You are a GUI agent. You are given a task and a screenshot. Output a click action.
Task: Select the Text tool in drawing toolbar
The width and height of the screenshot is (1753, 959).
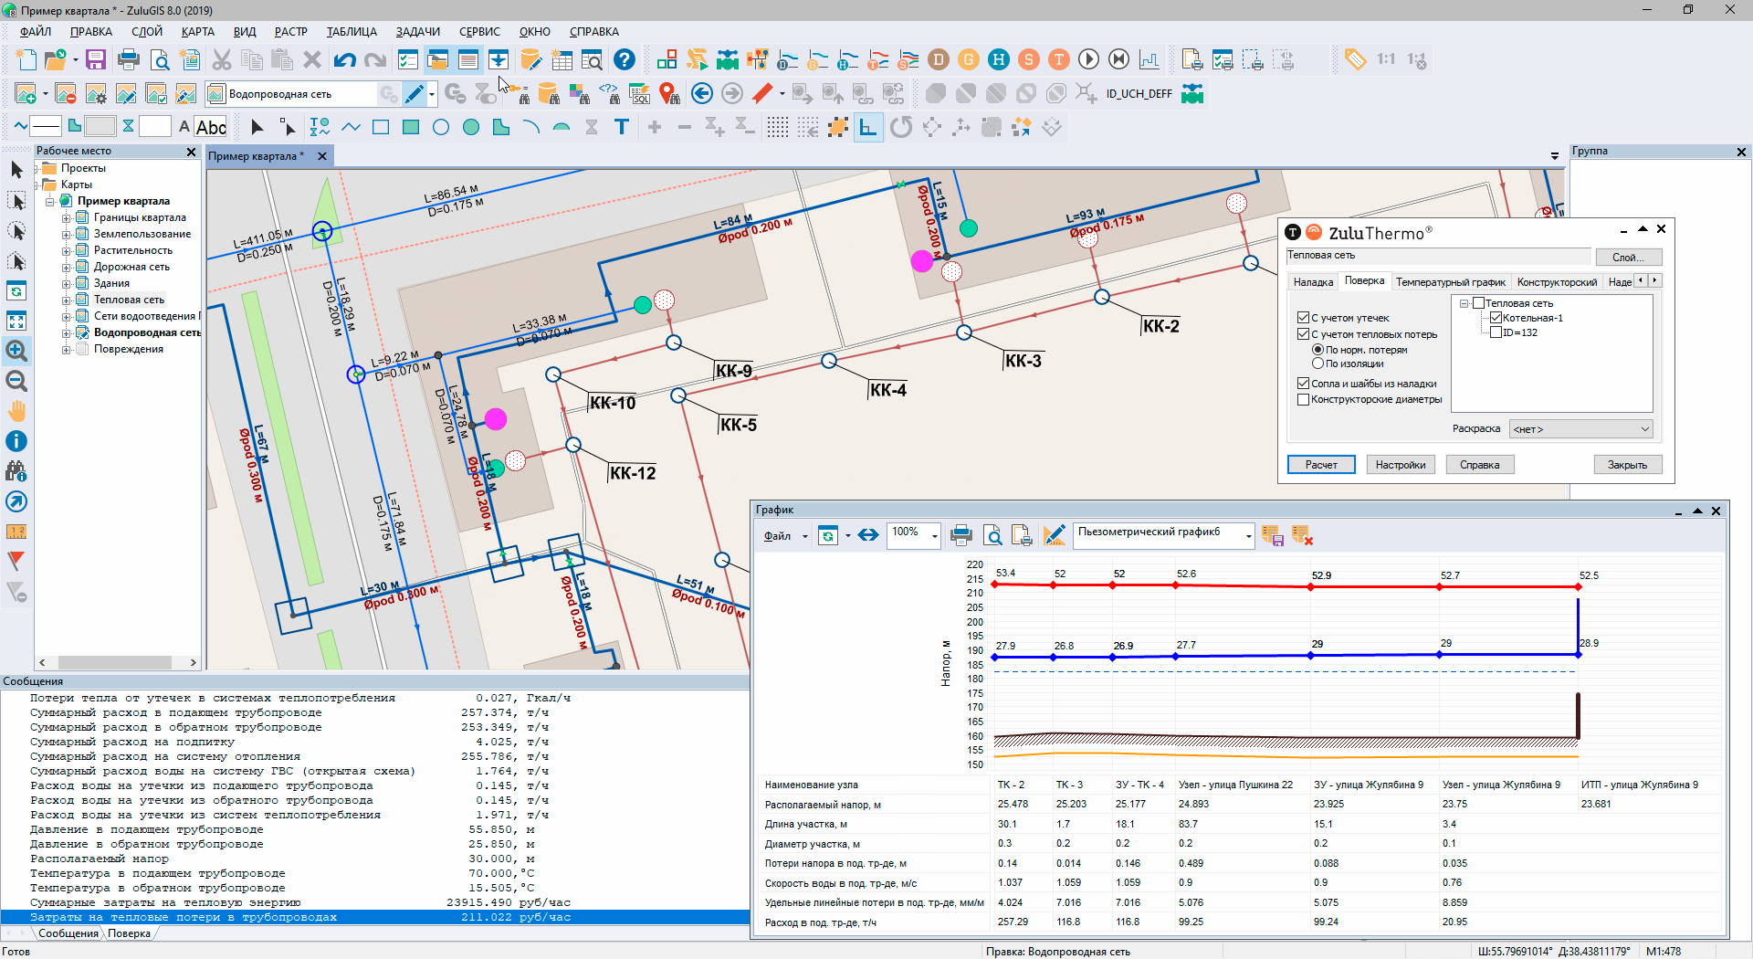[x=622, y=127]
